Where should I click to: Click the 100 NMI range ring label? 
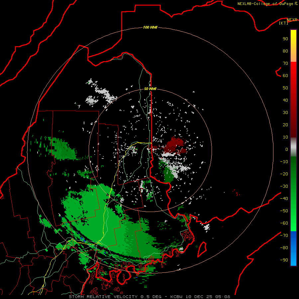pos(150,28)
